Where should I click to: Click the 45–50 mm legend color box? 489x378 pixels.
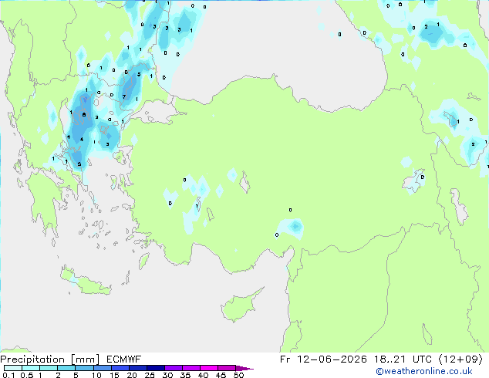(227, 368)
